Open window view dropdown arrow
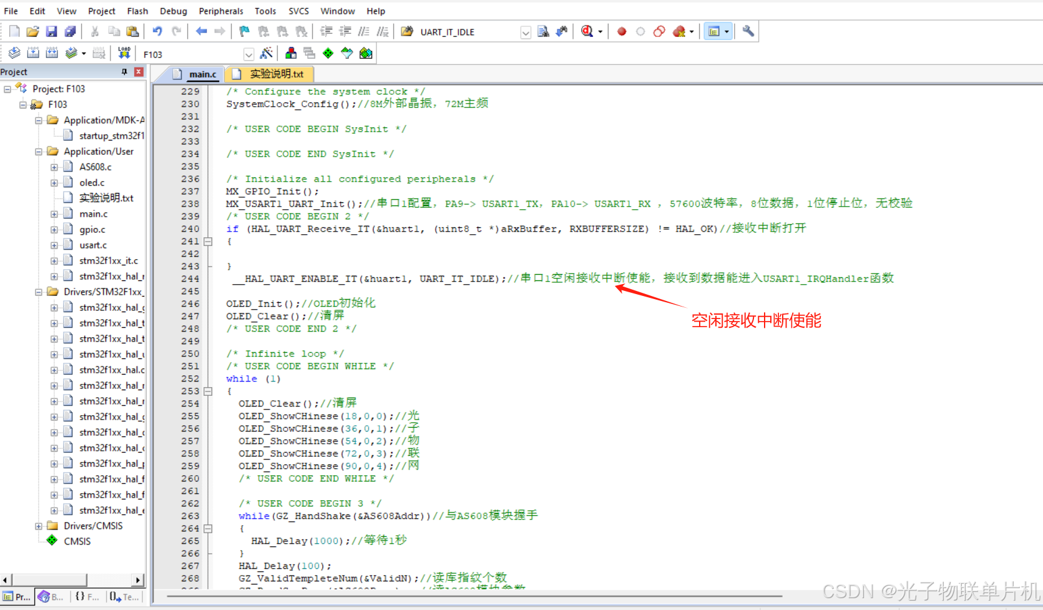1043x610 pixels. [x=727, y=31]
